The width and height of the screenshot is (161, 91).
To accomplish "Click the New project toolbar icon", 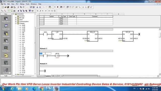I will (x=3, y=7).
